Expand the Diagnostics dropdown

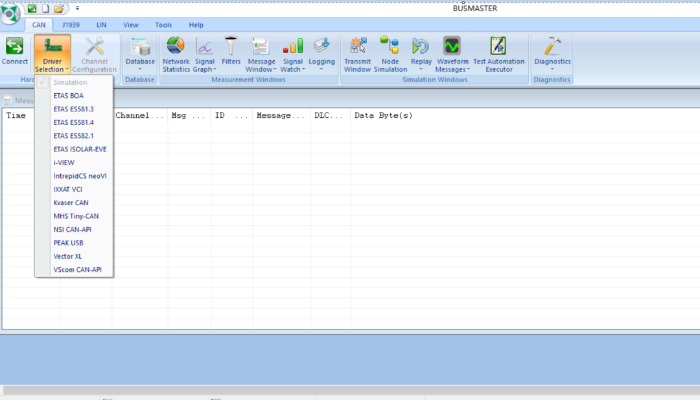(x=552, y=69)
